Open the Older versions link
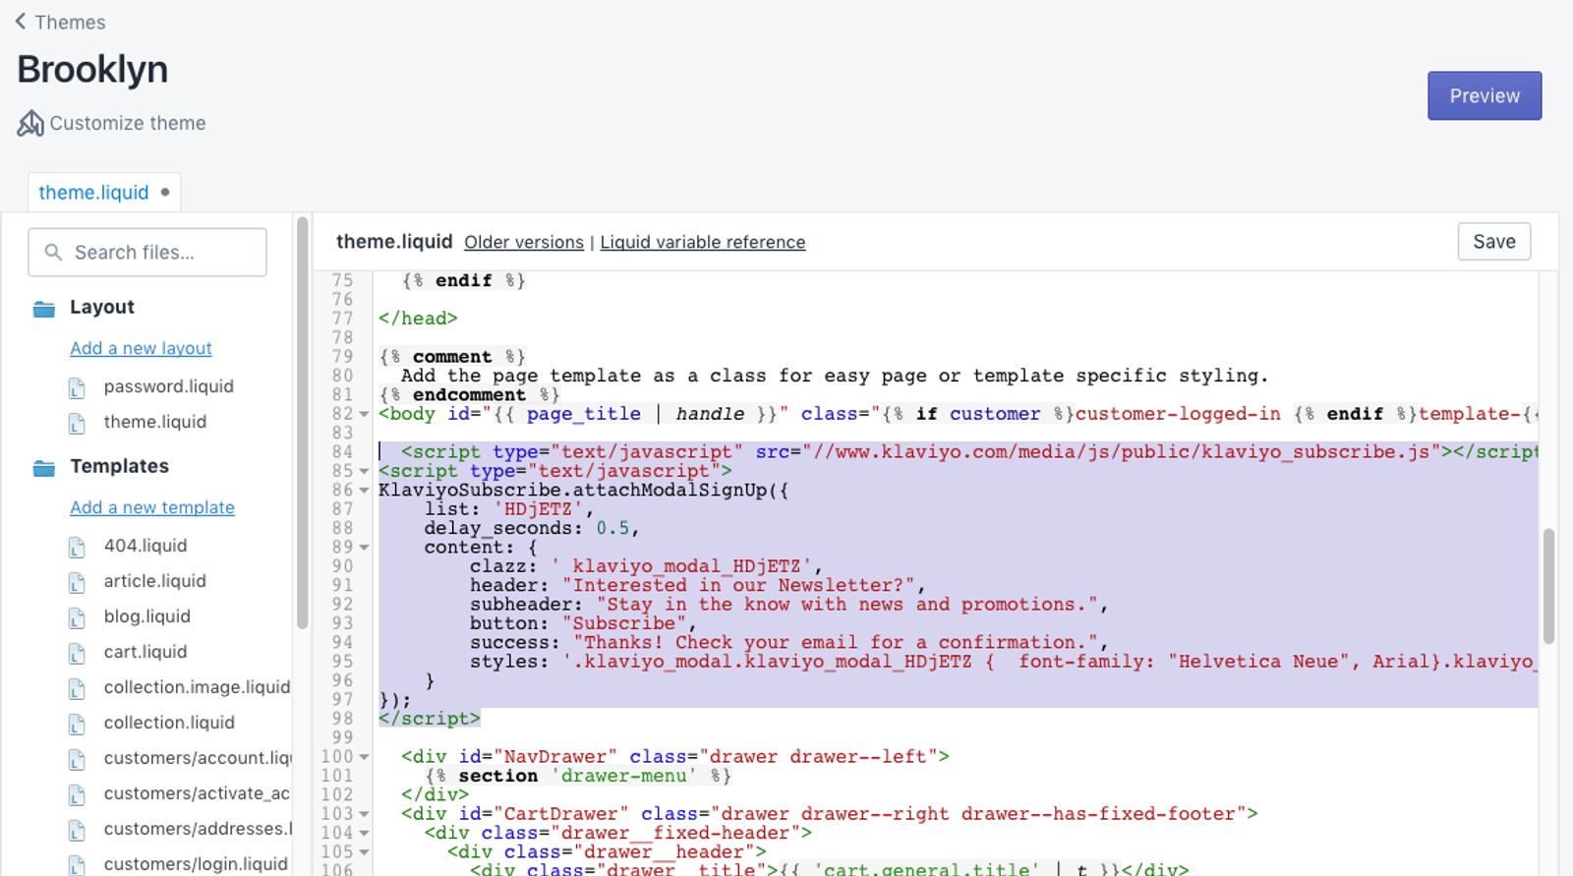 pos(524,242)
